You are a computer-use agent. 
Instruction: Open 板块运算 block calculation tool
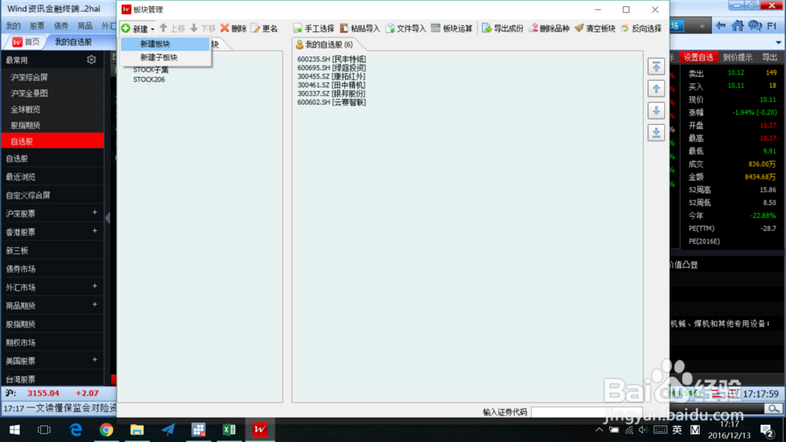tap(452, 28)
